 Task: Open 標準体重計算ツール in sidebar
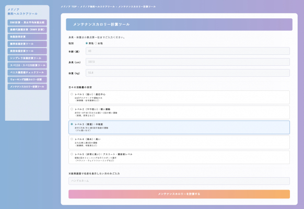(x=27, y=44)
